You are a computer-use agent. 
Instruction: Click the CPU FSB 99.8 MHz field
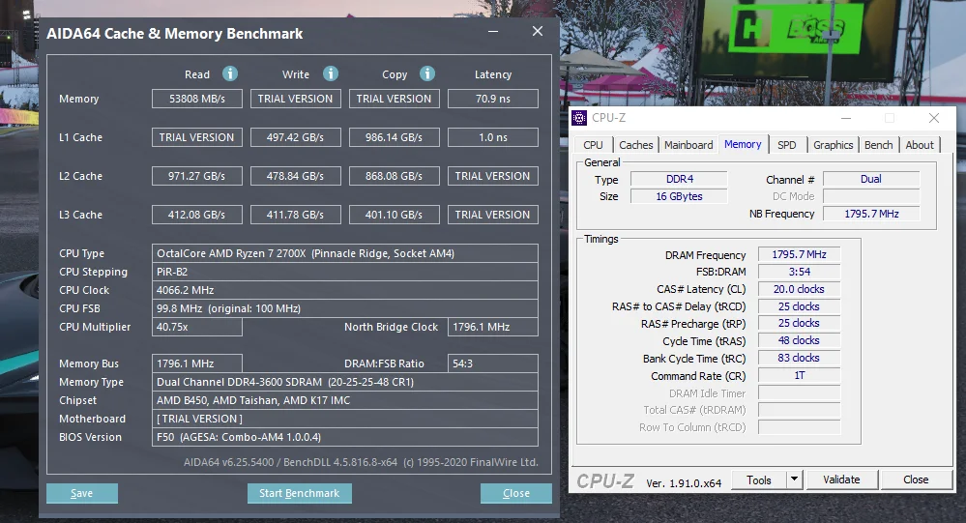(345, 308)
